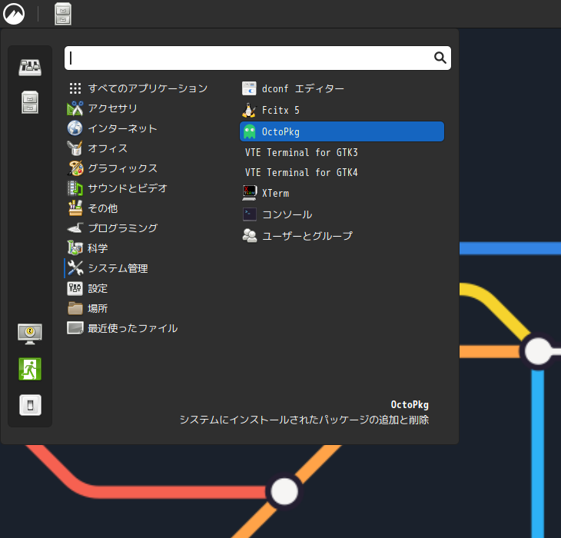Click the プログラミング category icon
Image resolution: width=561 pixels, height=538 pixels.
[x=75, y=228]
